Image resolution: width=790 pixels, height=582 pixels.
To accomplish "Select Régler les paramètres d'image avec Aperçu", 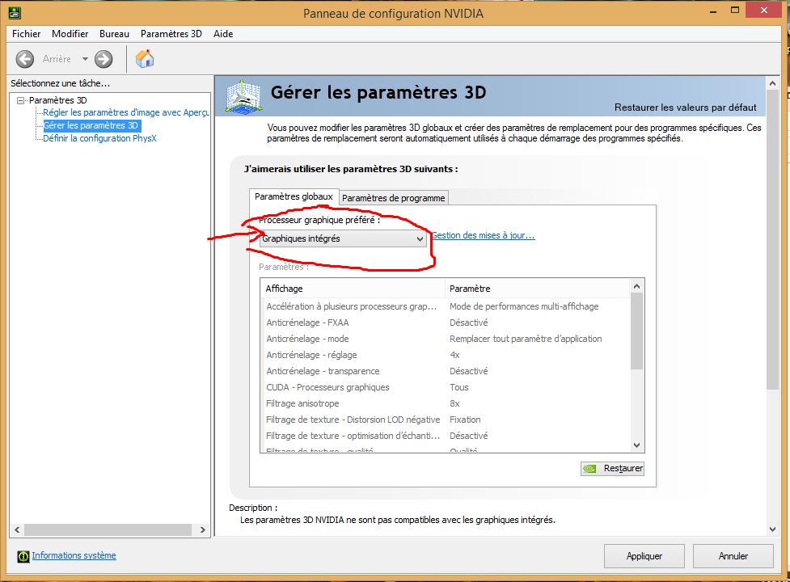I will tap(126, 112).
